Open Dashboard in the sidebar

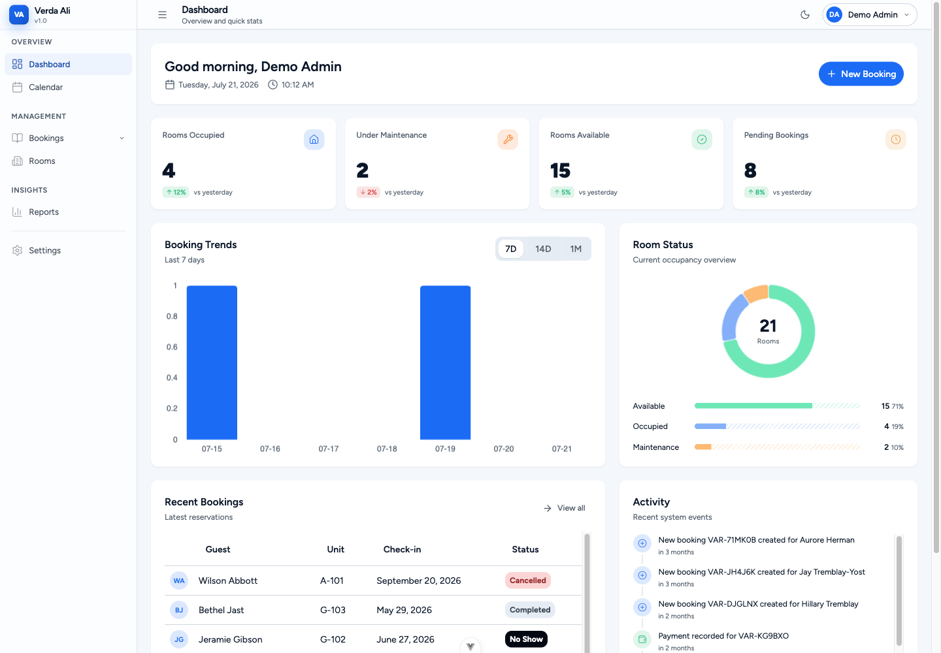[x=68, y=64]
